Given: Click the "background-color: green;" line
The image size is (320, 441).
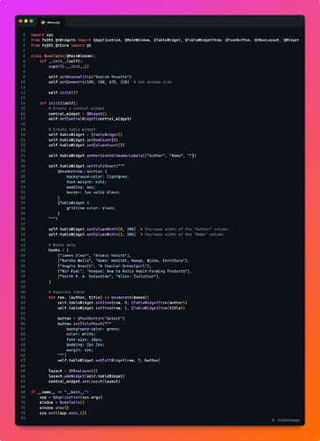Looking at the screenshot, I should (x=93, y=329).
